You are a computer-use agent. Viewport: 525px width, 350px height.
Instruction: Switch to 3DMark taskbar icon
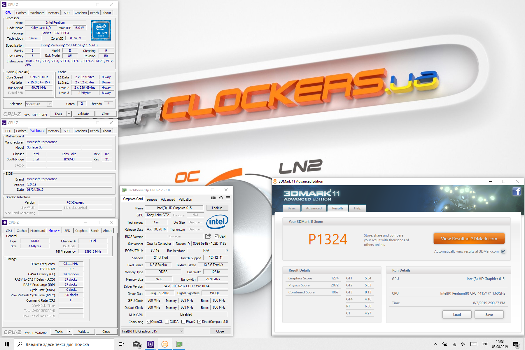pyautogui.click(x=165, y=344)
